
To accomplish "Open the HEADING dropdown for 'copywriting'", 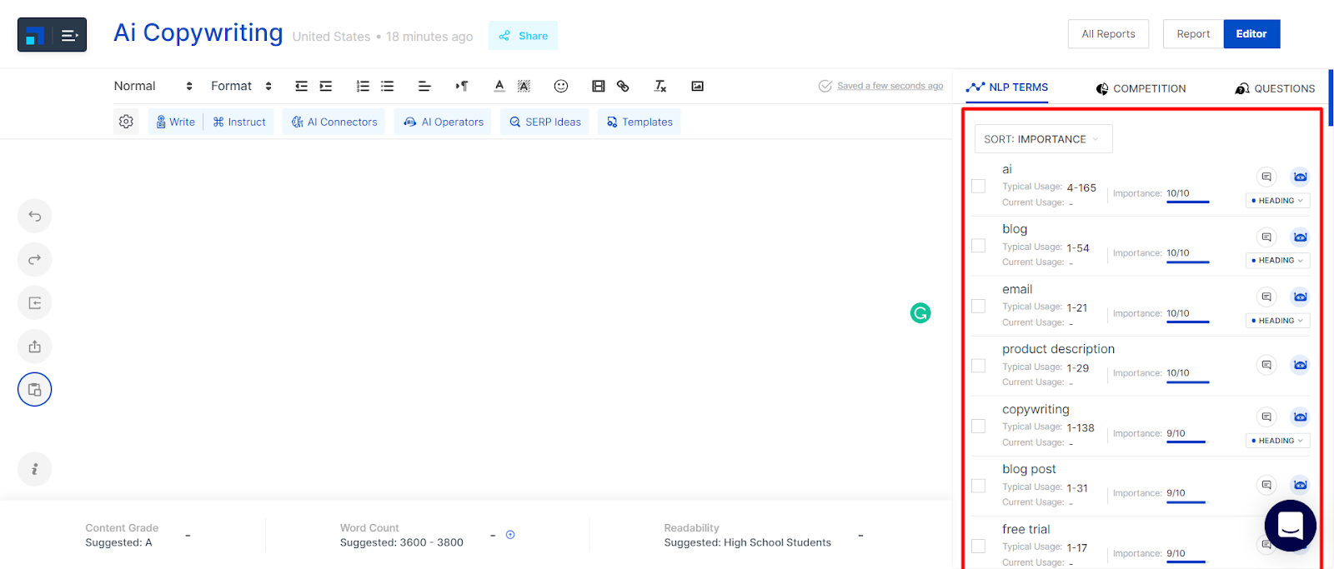I will tap(1277, 441).
